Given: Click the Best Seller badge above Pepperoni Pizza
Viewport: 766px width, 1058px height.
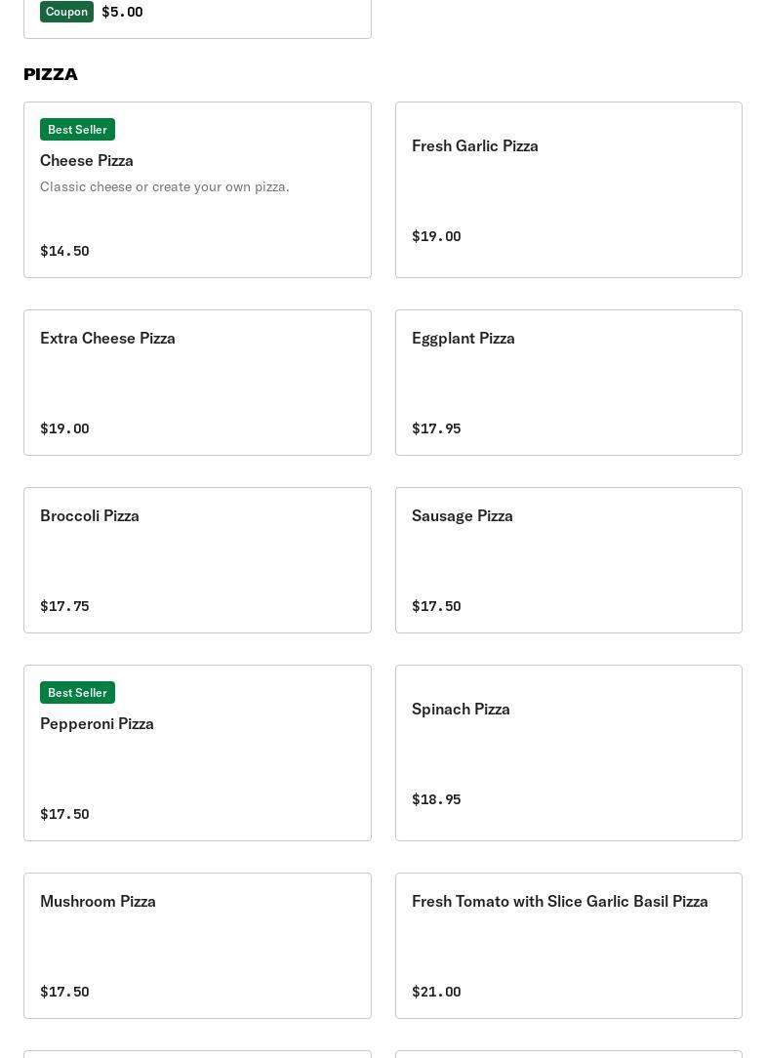Looking at the screenshot, I should 77,693.
